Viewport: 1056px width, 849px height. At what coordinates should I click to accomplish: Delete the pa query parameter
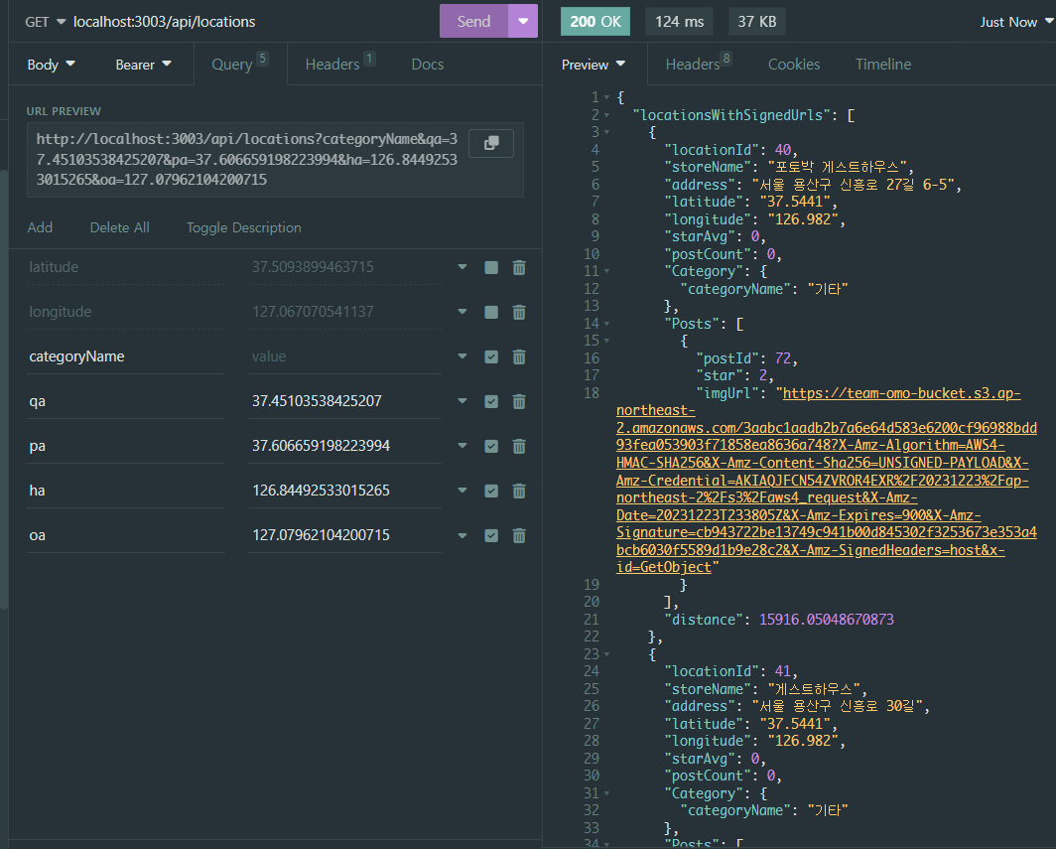pos(518,446)
